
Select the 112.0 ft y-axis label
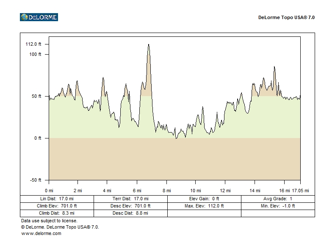point(33,44)
